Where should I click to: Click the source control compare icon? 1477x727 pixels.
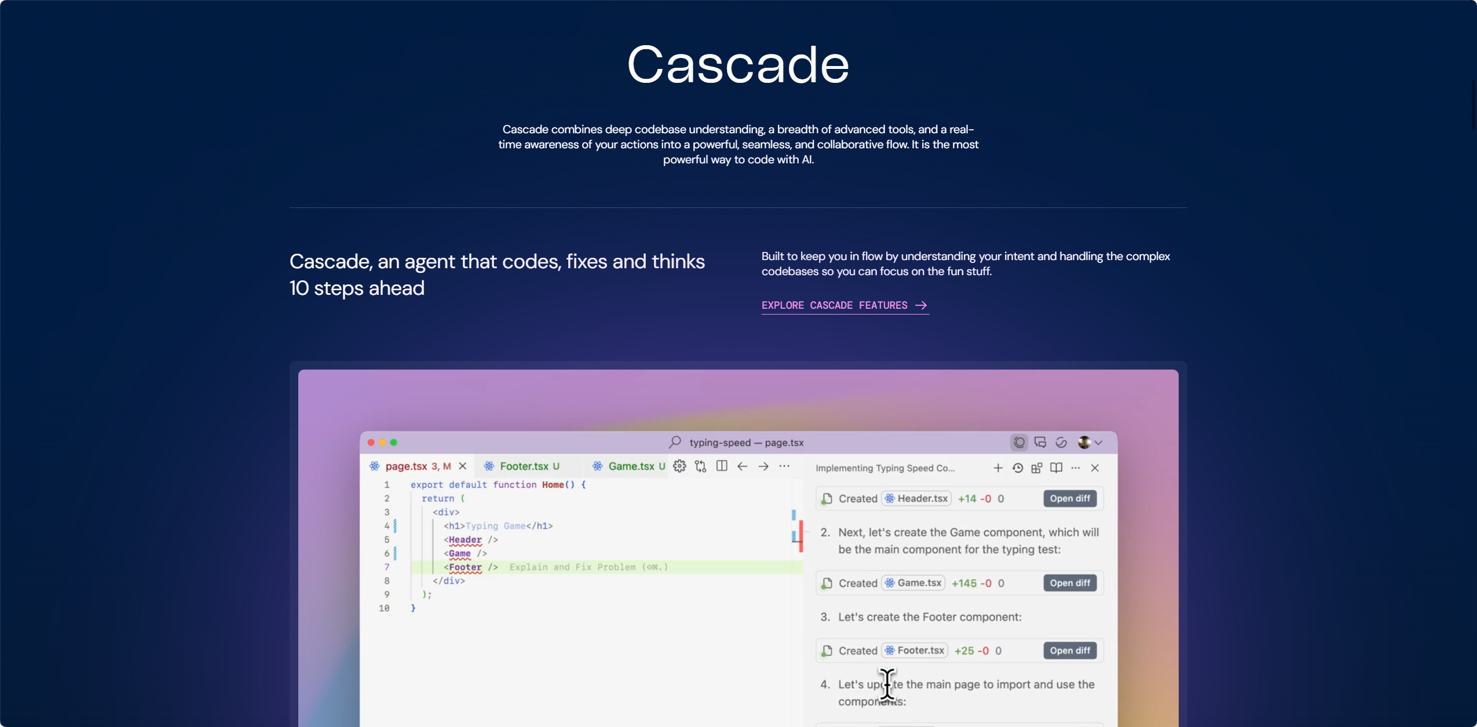click(x=701, y=466)
